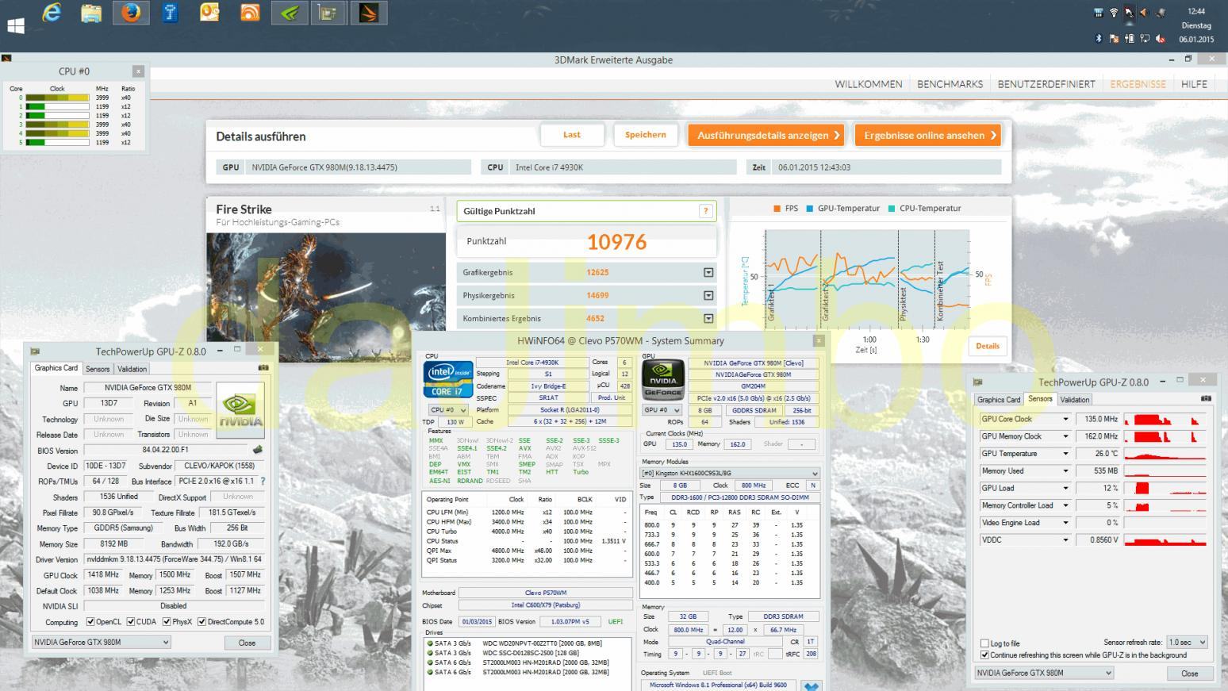Switch to Sensors tab in left GPU-Z window
1228x691 pixels.
tap(98, 369)
